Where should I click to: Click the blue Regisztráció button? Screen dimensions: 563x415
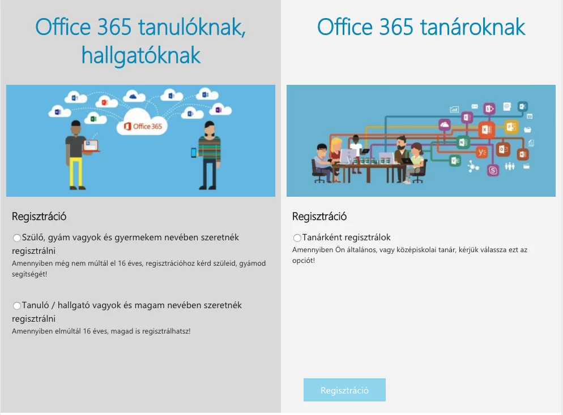(344, 390)
